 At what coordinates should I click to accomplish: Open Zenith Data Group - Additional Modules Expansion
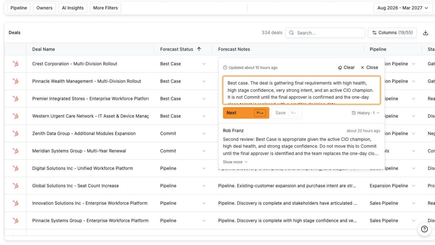[x=84, y=133]
